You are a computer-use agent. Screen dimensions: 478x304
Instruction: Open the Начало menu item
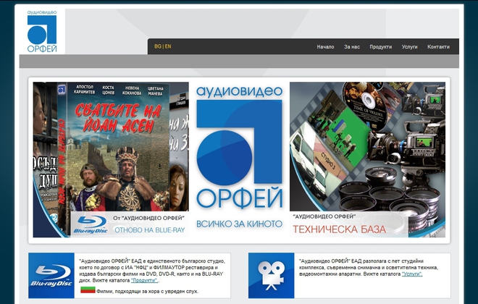(x=325, y=47)
